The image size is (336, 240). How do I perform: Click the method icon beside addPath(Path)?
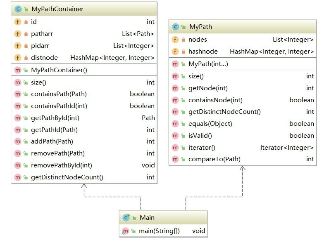coord(18,141)
